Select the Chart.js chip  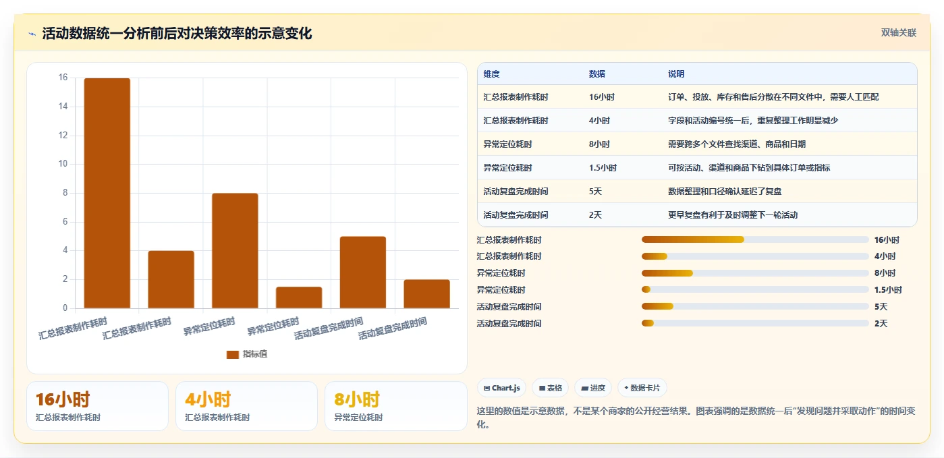(502, 388)
